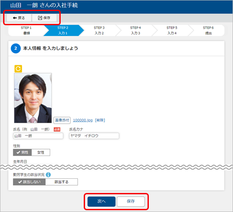This screenshot has width=233, height=212.
Task: Open the 100000.jpg file link
Action: click(83, 120)
